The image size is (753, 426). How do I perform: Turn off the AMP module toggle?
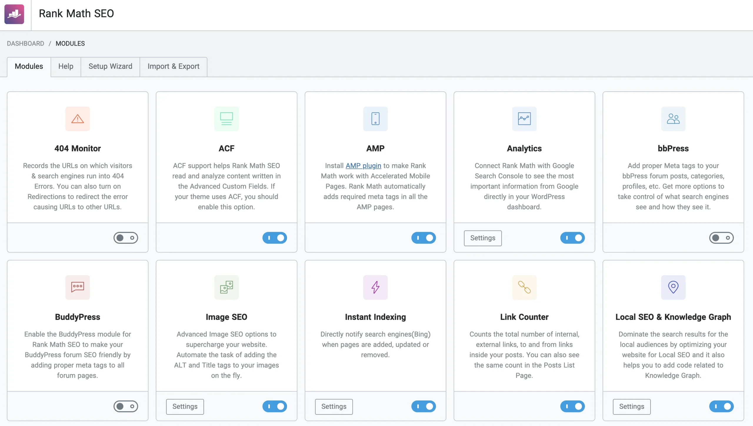click(424, 238)
